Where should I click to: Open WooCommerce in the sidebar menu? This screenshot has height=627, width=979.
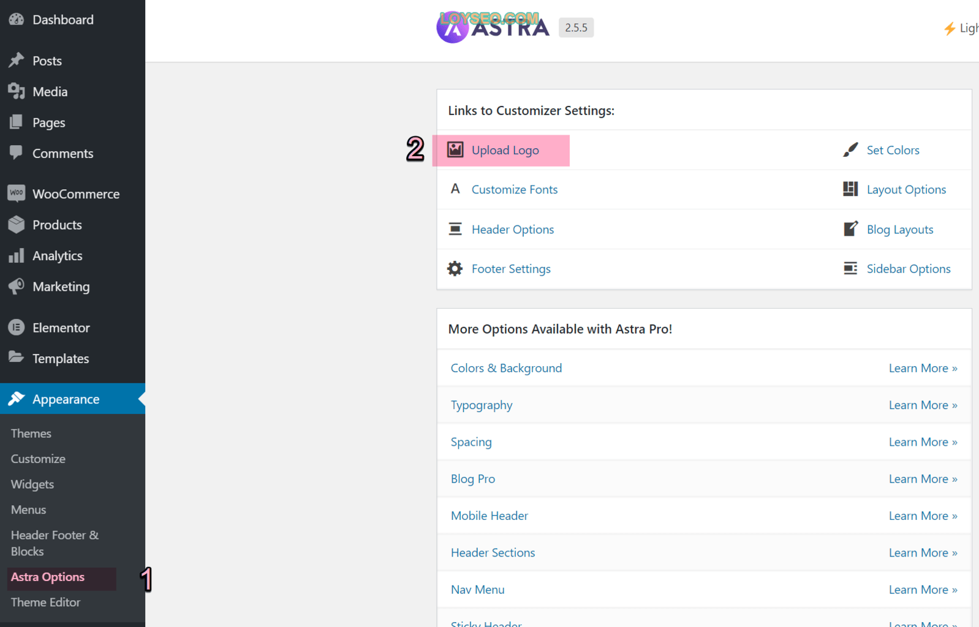pos(75,194)
